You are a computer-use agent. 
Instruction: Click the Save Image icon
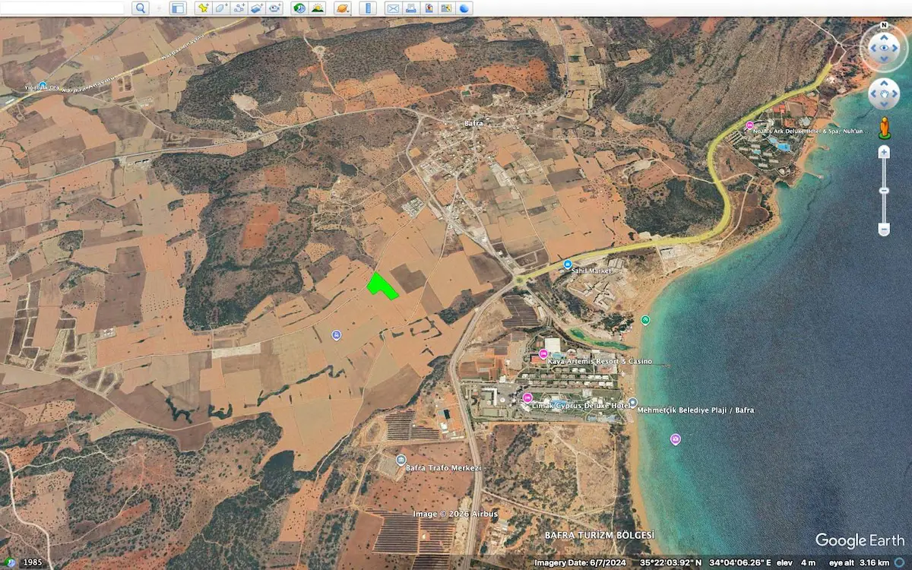[x=429, y=8]
